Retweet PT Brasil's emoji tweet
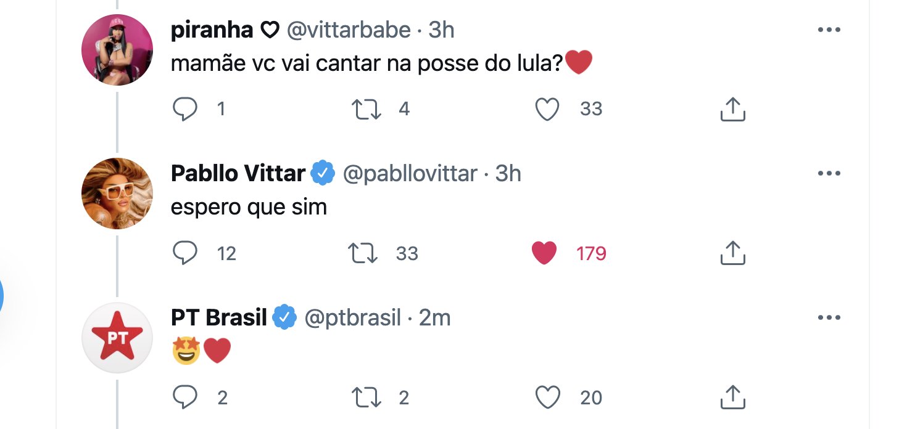This screenshot has height=429, width=907. pos(366,398)
